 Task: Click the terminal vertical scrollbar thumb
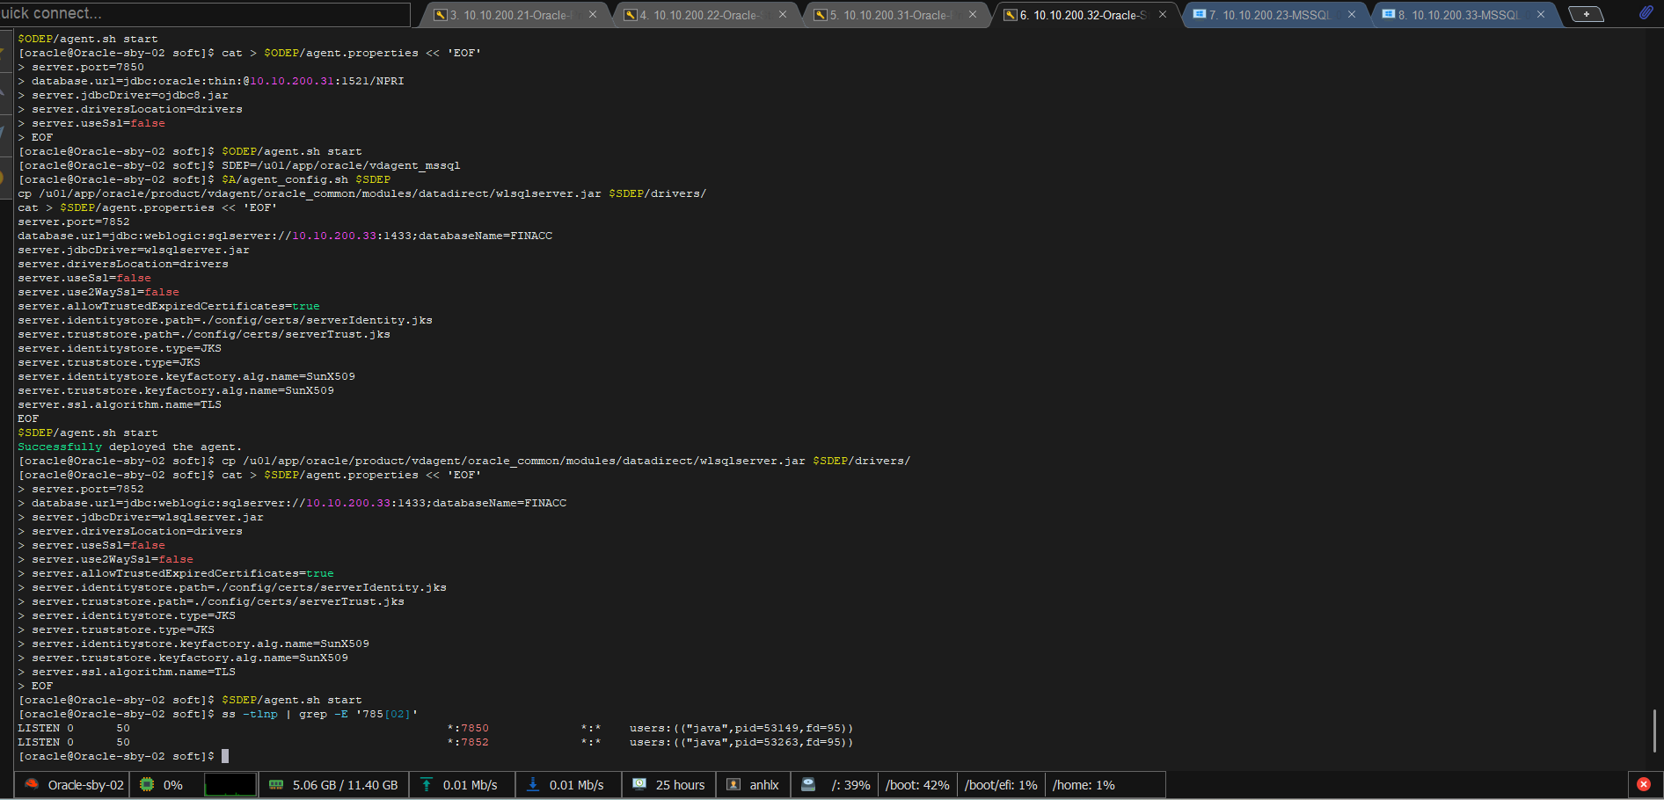1654,731
